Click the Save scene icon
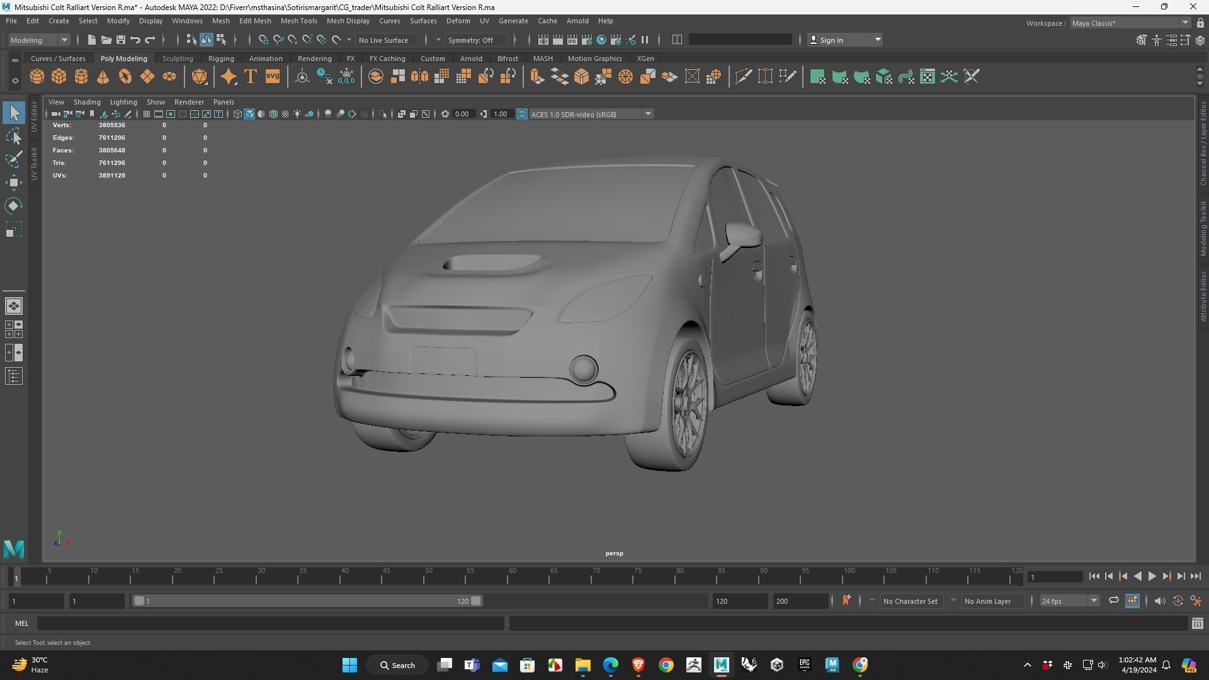Image resolution: width=1209 pixels, height=680 pixels. point(121,40)
